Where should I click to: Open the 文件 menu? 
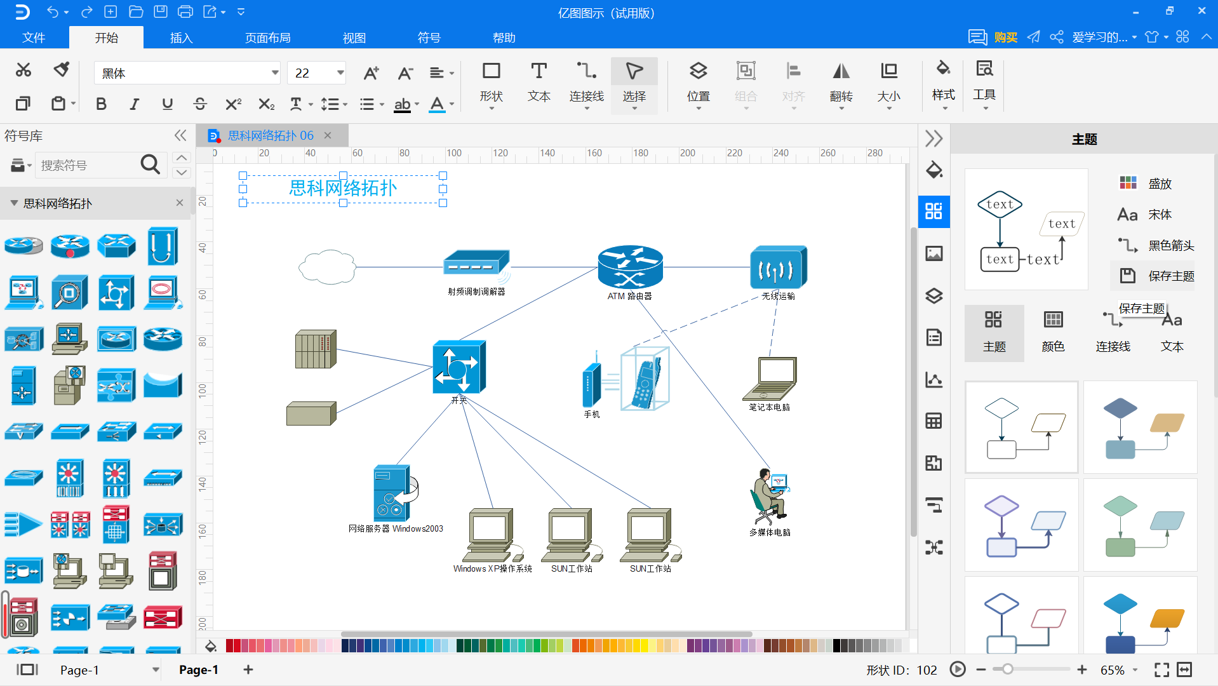(x=33, y=37)
